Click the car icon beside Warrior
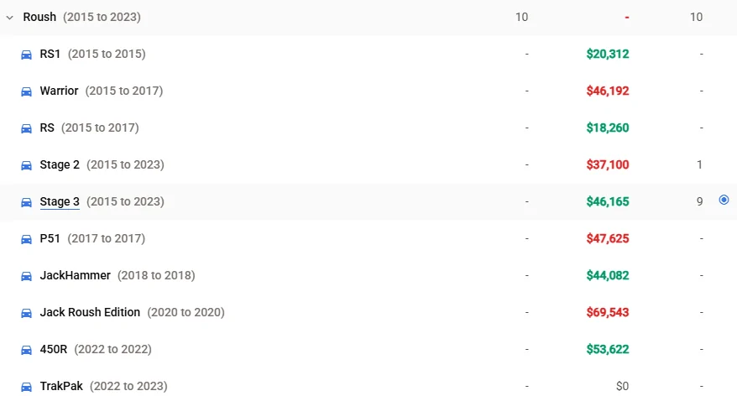The height and width of the screenshot is (396, 737). [x=26, y=91]
